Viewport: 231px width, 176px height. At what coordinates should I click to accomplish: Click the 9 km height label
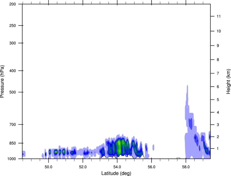tap(218, 45)
